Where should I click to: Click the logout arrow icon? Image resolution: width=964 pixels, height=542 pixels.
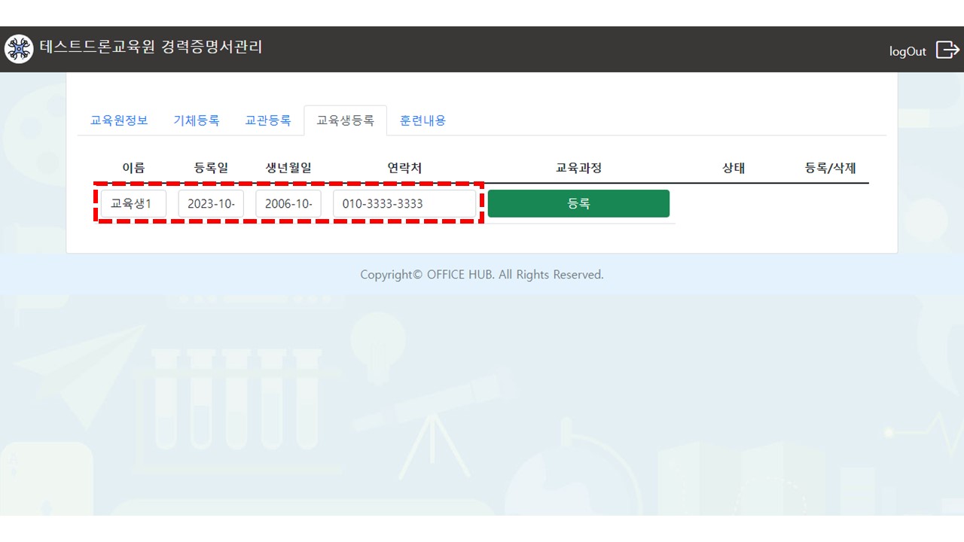tap(947, 50)
